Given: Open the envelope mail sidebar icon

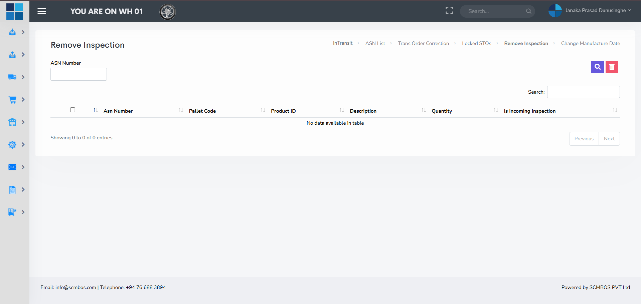Looking at the screenshot, I should (12, 167).
